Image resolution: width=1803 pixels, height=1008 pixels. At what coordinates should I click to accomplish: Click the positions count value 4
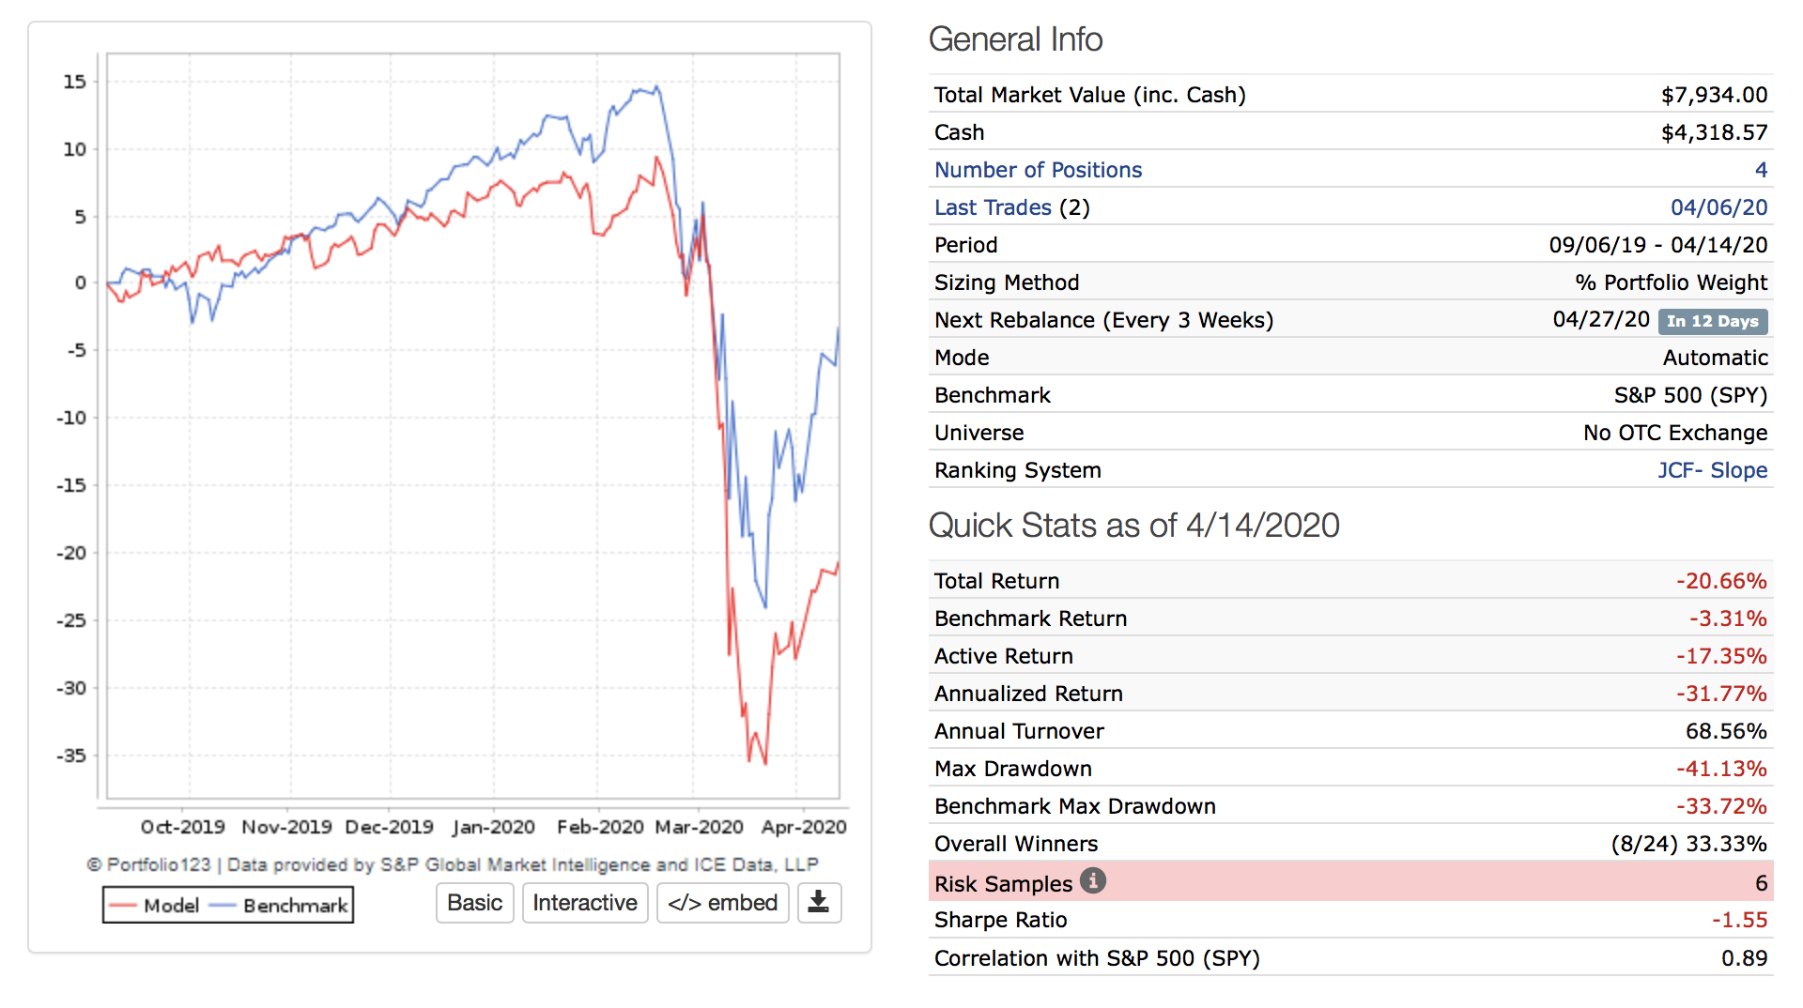[1761, 170]
